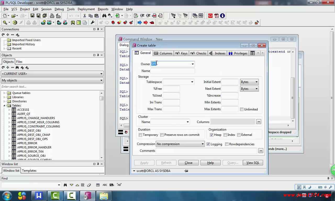Click the refresh icon in Connections panel

[3, 35]
